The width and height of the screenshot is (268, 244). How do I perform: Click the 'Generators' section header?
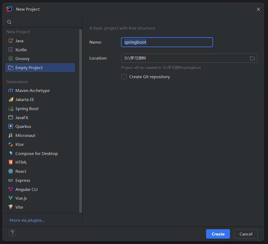(x=17, y=82)
